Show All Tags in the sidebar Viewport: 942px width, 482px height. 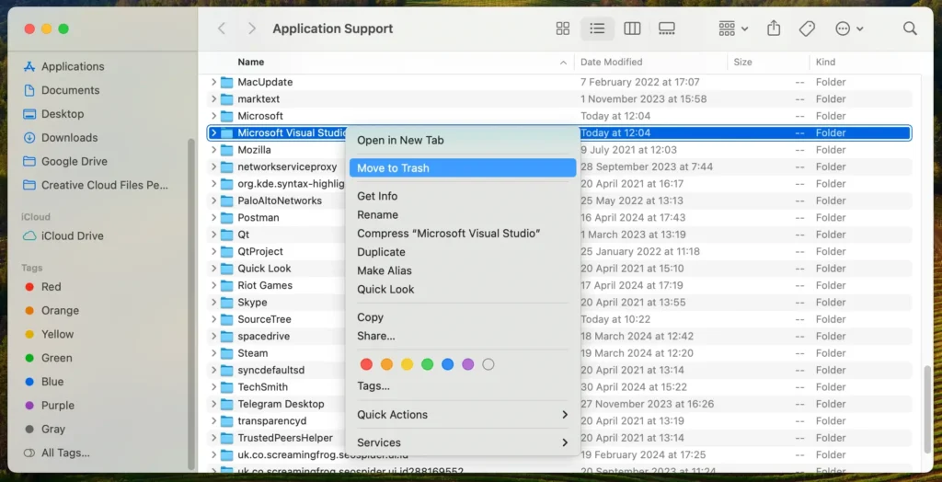56,453
